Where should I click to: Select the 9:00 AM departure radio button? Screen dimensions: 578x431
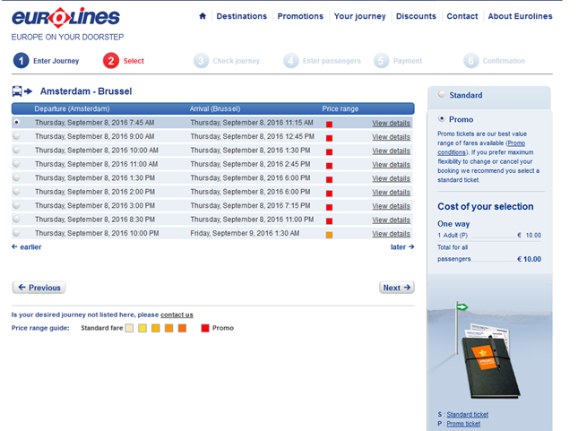(x=16, y=136)
